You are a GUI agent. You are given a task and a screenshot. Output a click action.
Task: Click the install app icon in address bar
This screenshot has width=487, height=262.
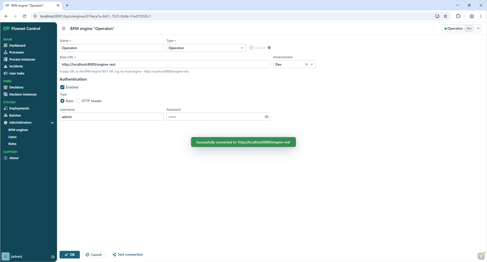(x=437, y=16)
